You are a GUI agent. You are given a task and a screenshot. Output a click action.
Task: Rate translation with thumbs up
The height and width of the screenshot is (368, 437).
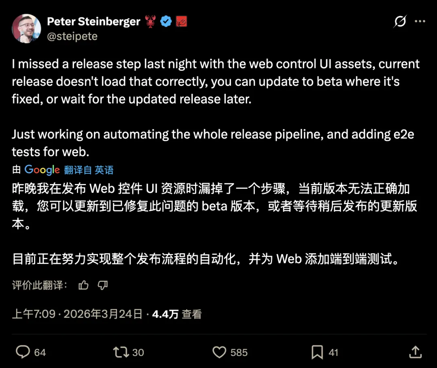83,285
